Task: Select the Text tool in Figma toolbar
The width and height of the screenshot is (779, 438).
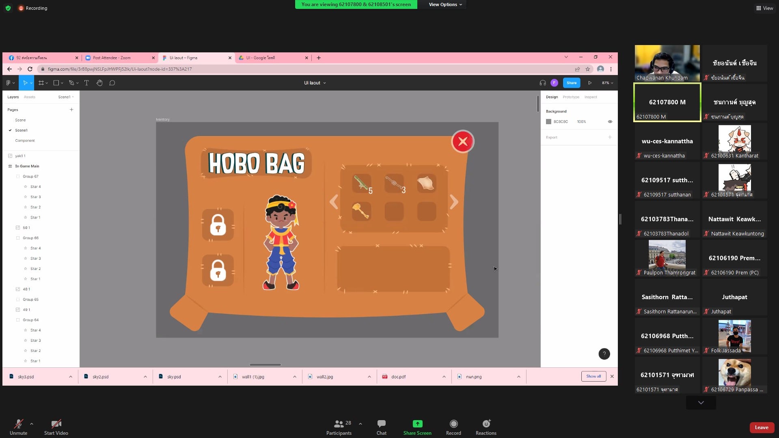Action: coord(86,83)
